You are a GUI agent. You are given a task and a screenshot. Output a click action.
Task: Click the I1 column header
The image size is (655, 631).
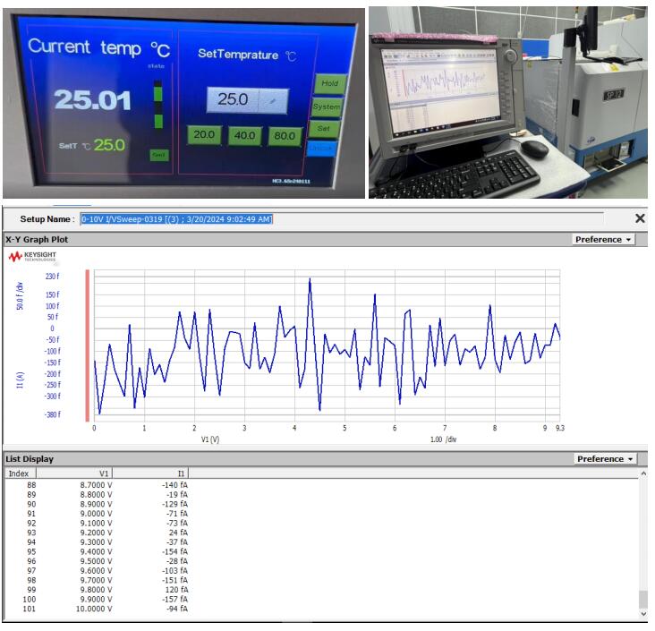click(x=151, y=473)
